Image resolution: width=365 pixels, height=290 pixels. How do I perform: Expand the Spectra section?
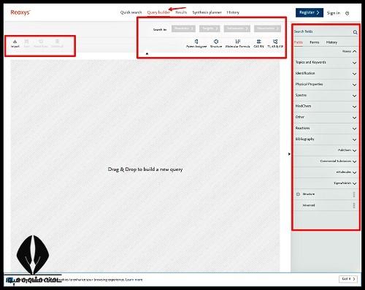[326, 96]
